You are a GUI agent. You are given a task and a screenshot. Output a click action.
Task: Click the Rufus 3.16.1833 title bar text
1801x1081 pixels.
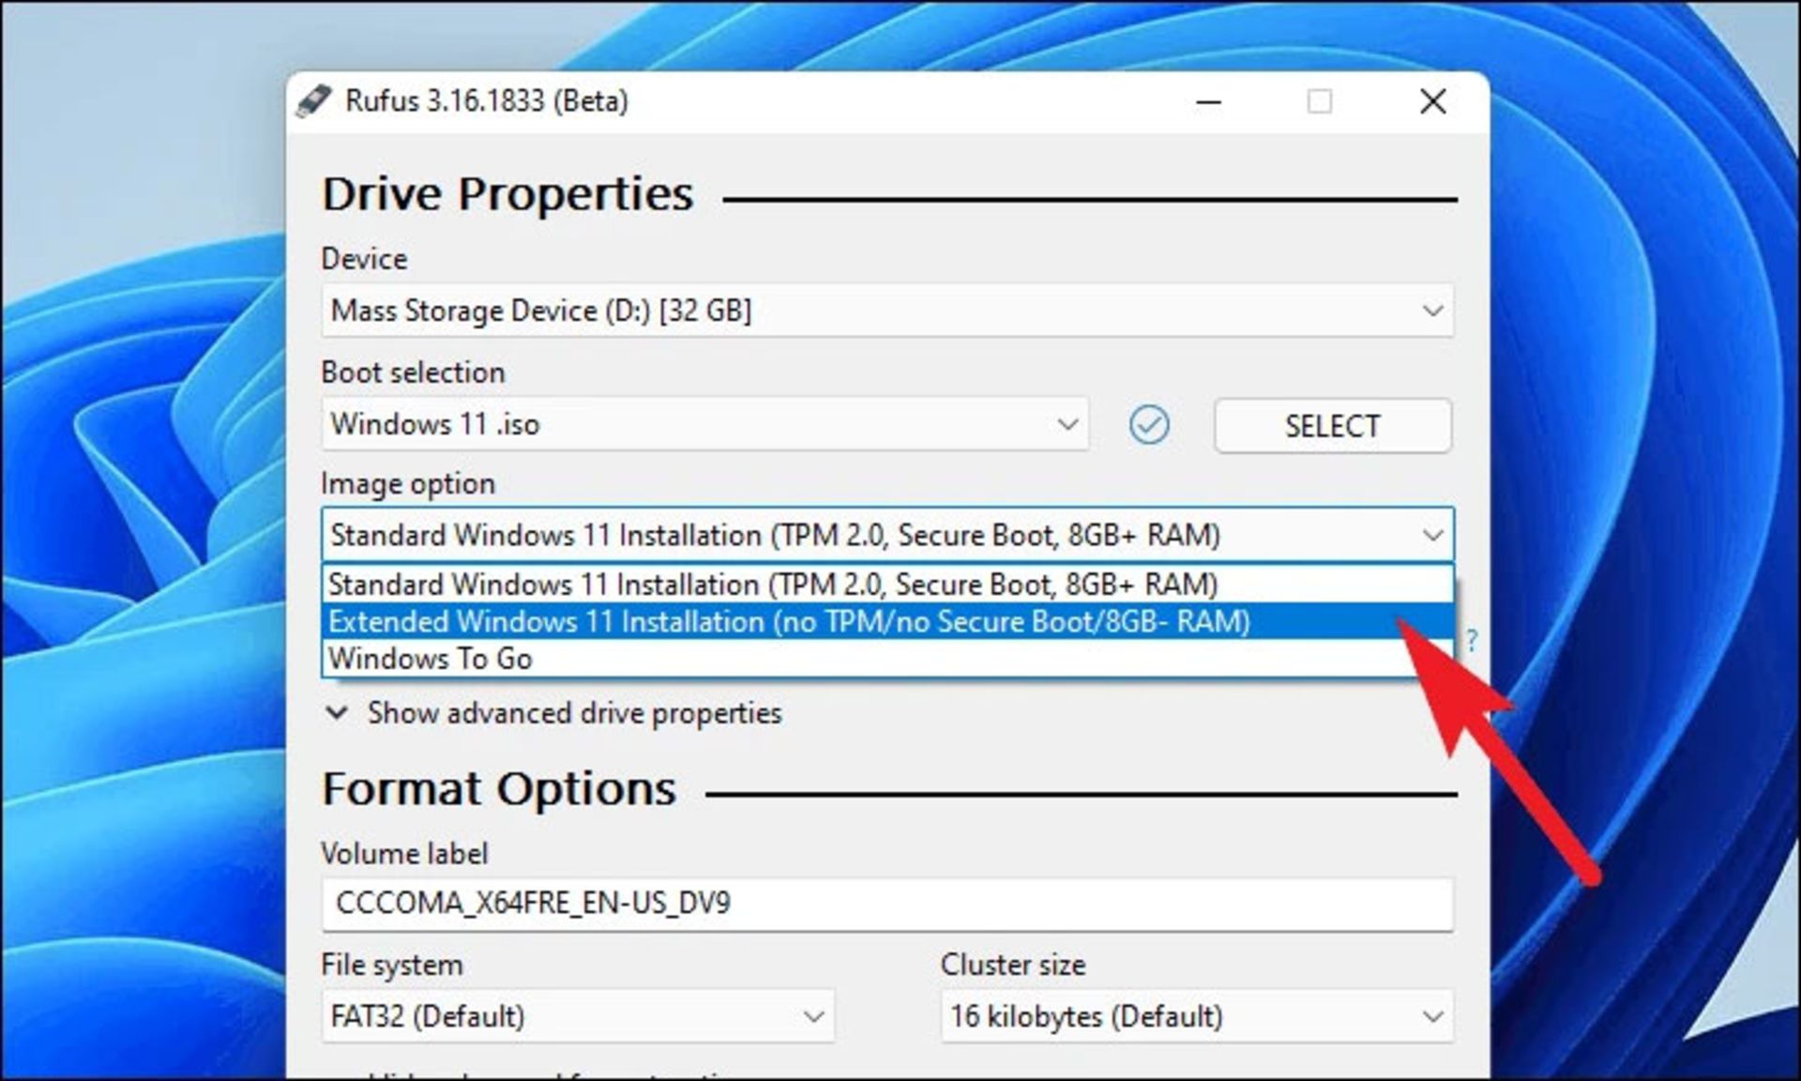[x=486, y=100]
